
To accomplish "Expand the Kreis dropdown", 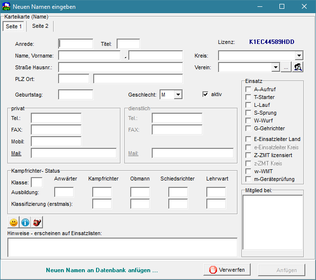I will (x=299, y=56).
